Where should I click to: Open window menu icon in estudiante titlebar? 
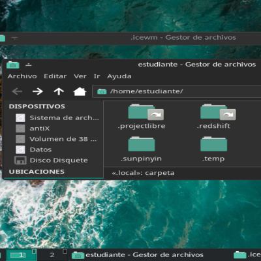pyautogui.click(x=13, y=65)
